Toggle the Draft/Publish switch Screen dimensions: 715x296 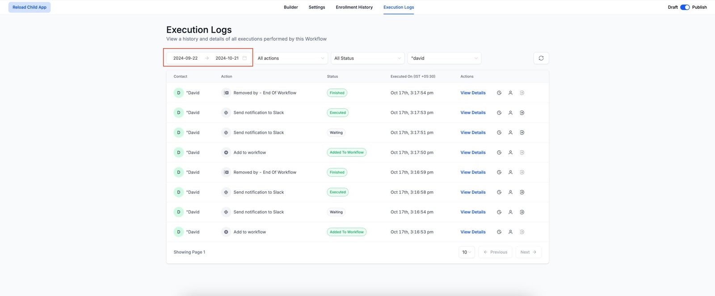point(685,7)
